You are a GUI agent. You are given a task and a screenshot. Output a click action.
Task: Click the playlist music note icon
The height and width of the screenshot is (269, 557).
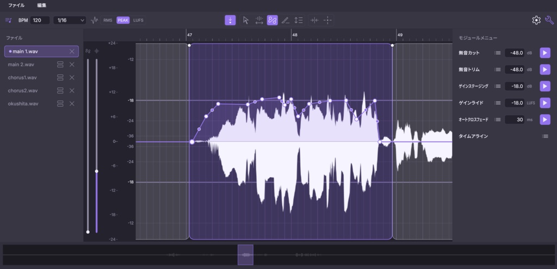point(9,20)
